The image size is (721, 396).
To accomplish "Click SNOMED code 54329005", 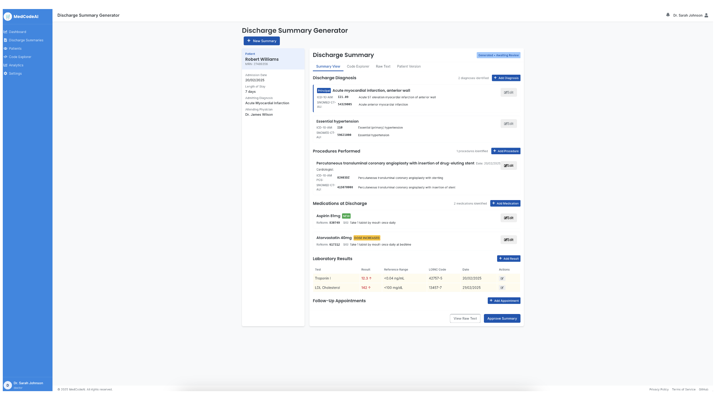I will tap(345, 105).
